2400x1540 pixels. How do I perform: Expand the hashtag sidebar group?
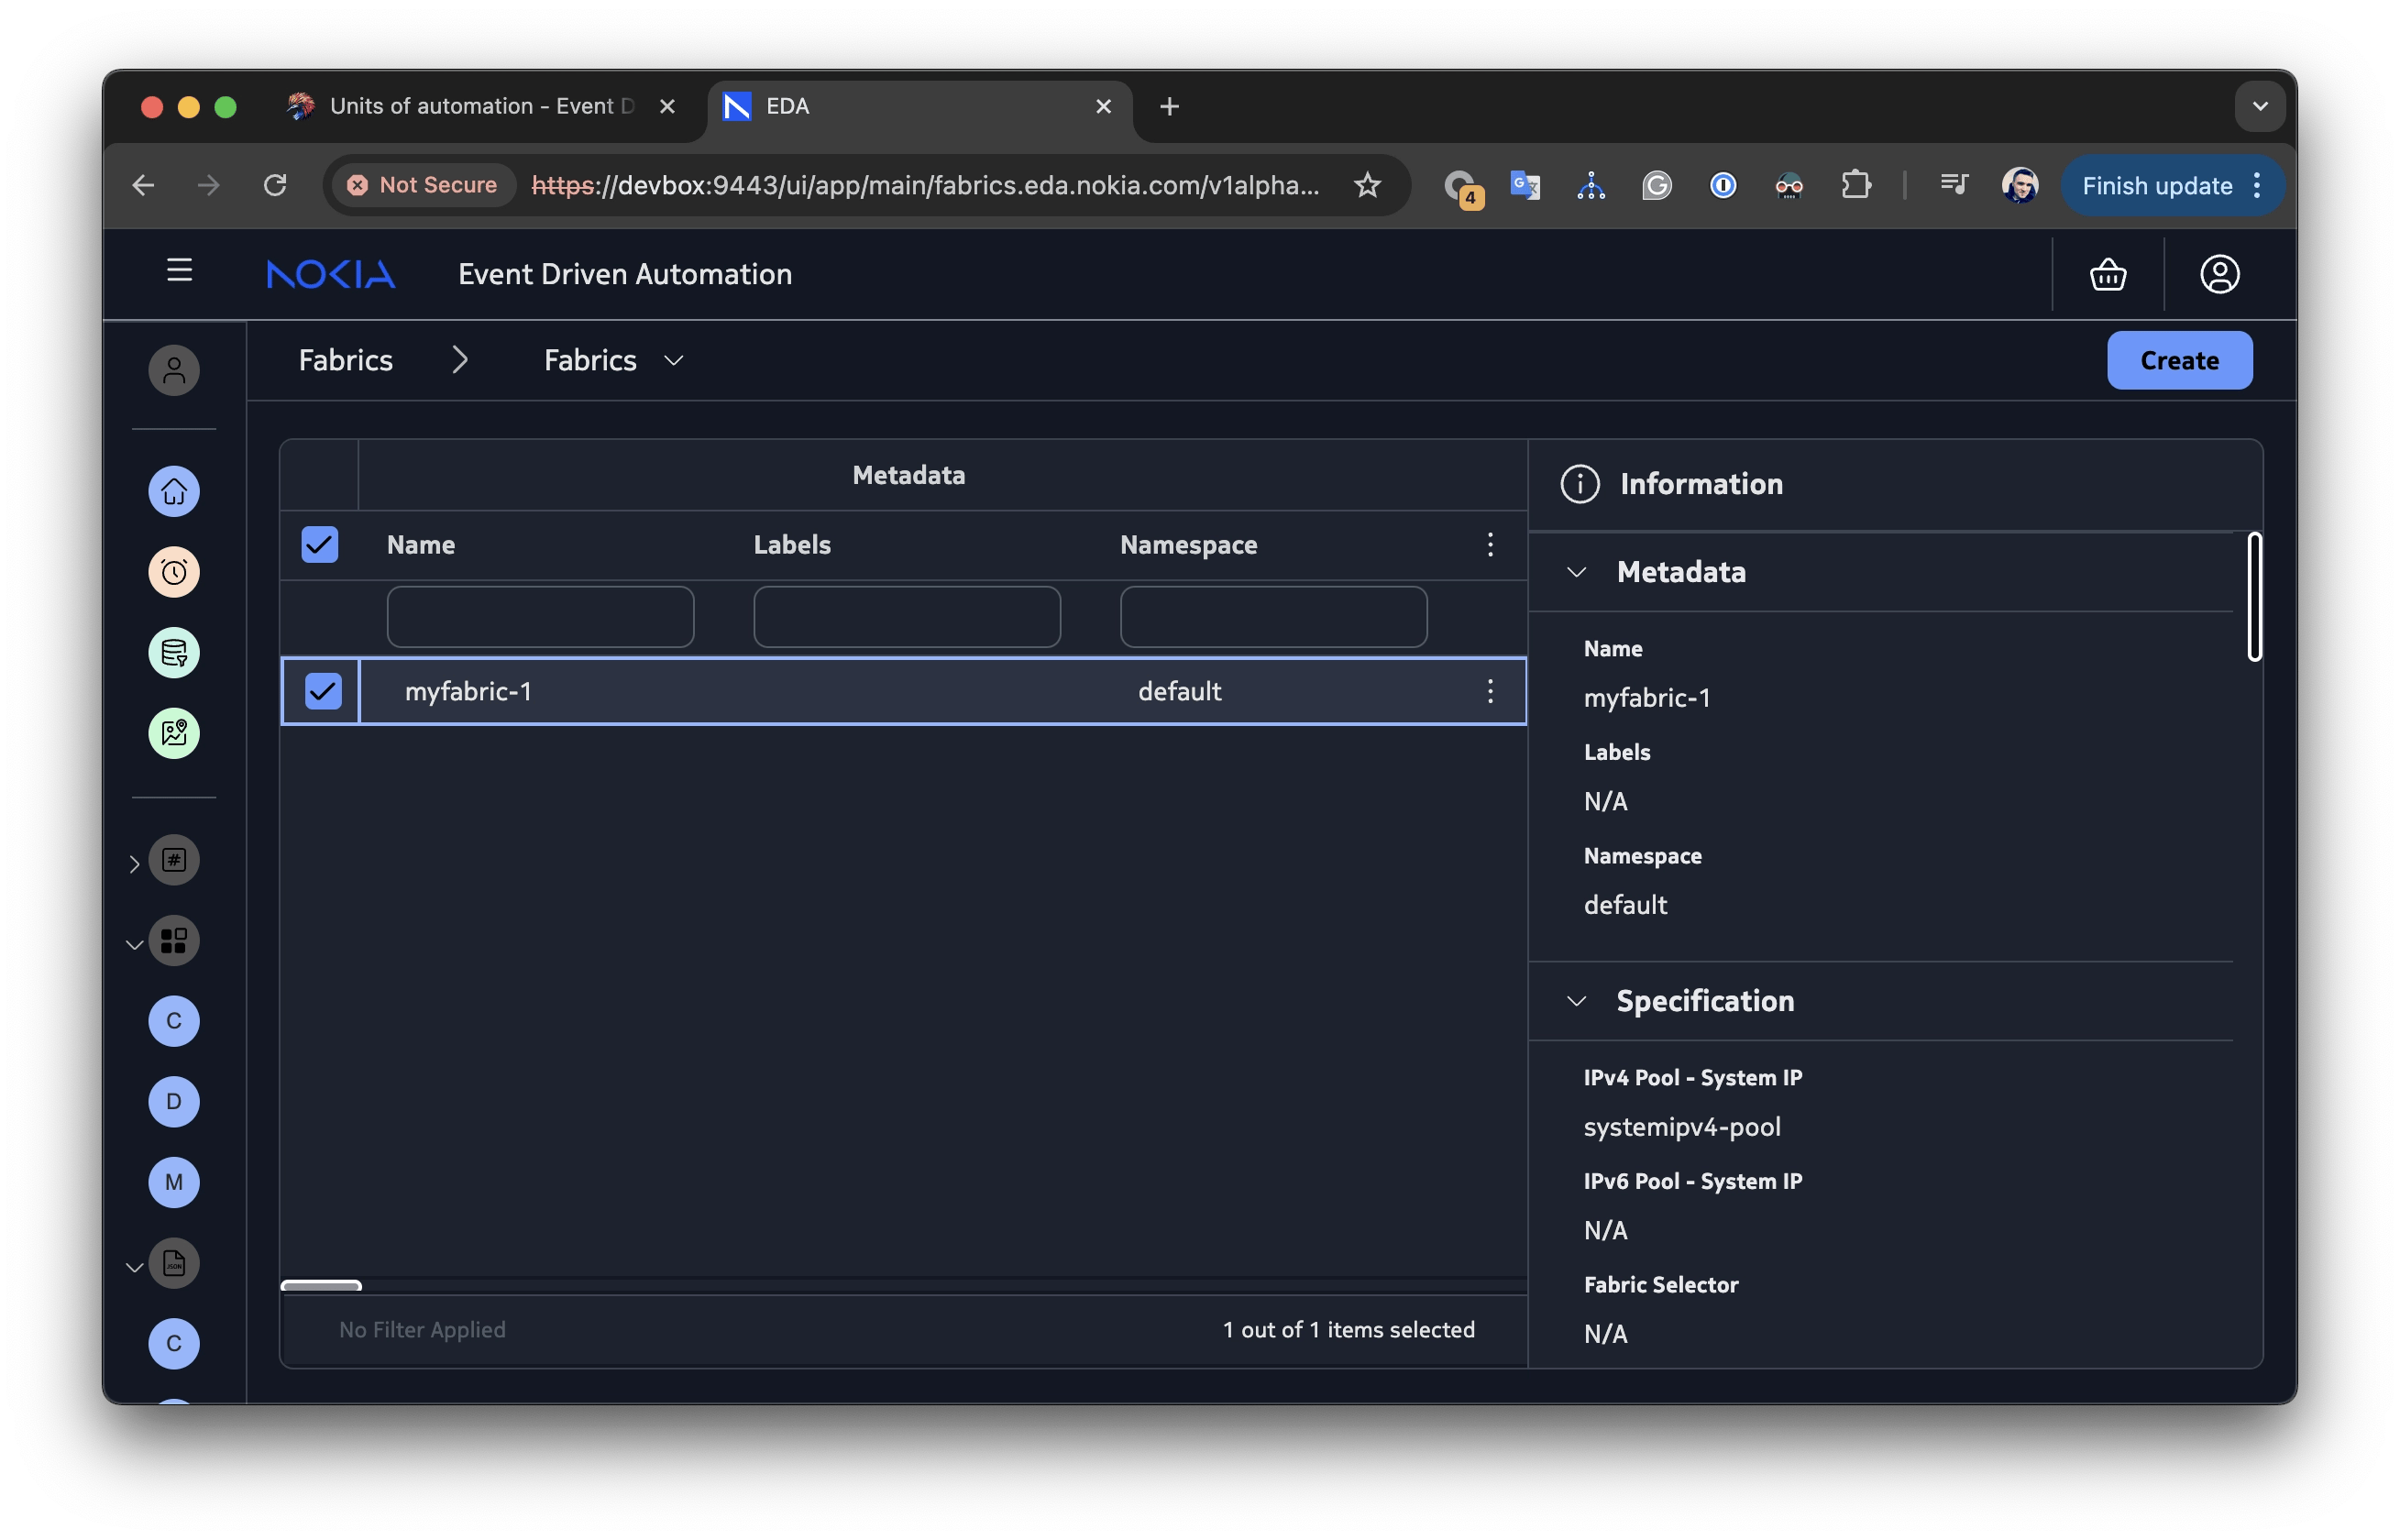134,864
